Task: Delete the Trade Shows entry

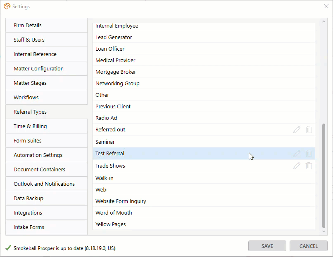Action: tap(309, 166)
